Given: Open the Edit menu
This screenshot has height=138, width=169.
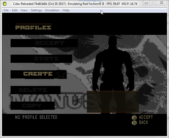Looking at the screenshot, I should pos(15,10).
